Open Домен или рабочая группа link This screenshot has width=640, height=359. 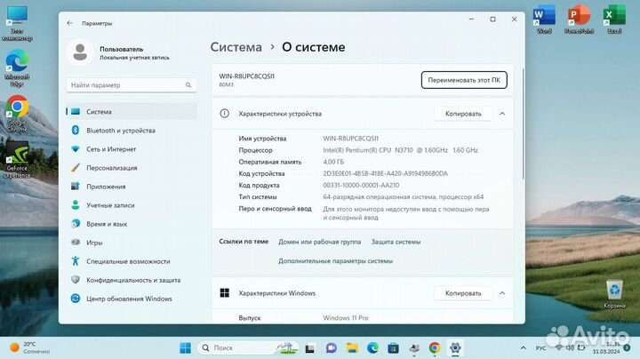click(320, 242)
